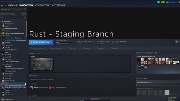Click Far Cry 5 game icon

pyautogui.click(x=3, y=47)
